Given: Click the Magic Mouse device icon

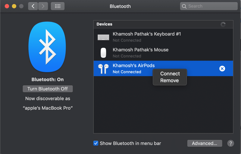Looking at the screenshot, I should pyautogui.click(x=103, y=53).
